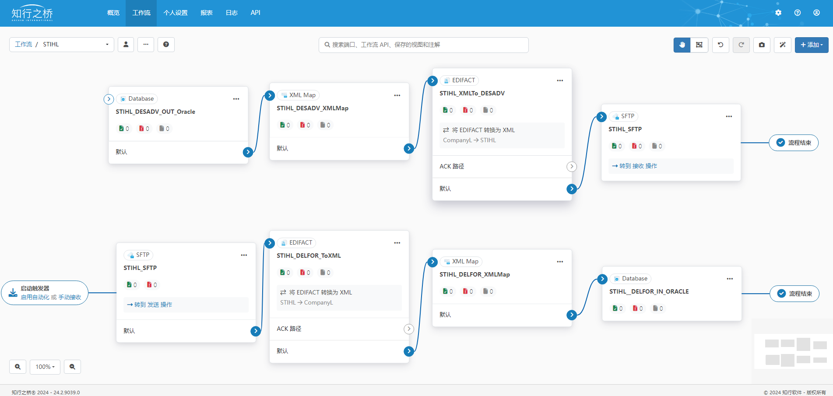Screen dimensions: 833x396
Task: Click the XML Map type badge on STIHL_DELFOR_XMLMap
Action: [461, 262]
